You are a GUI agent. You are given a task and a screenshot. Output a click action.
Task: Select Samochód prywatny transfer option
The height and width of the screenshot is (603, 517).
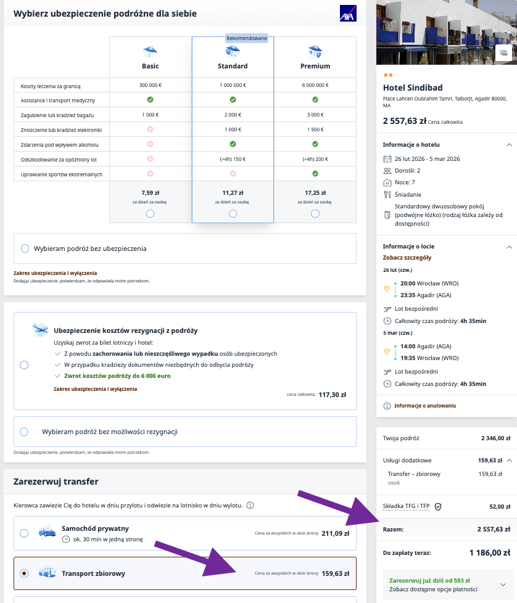pos(24,533)
